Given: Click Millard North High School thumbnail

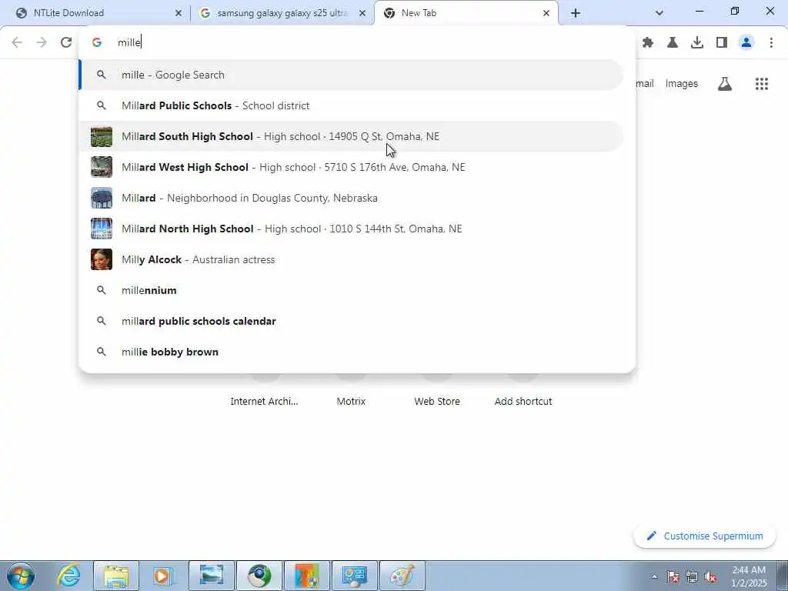Looking at the screenshot, I should (102, 229).
